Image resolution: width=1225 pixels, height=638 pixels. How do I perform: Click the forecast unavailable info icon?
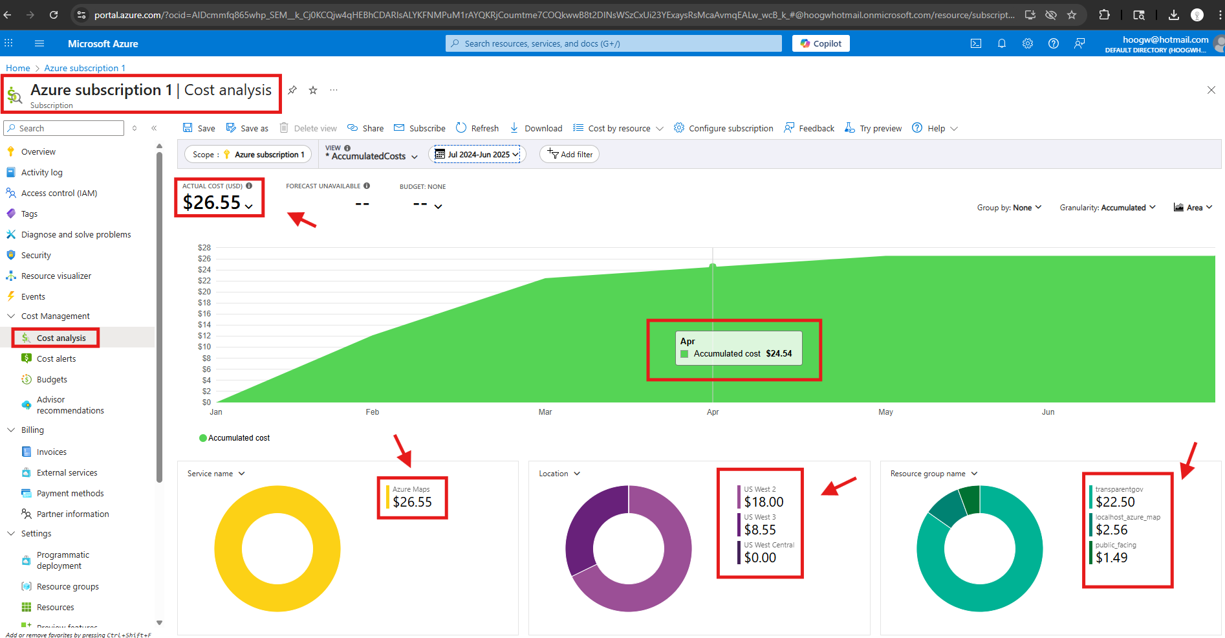[367, 186]
